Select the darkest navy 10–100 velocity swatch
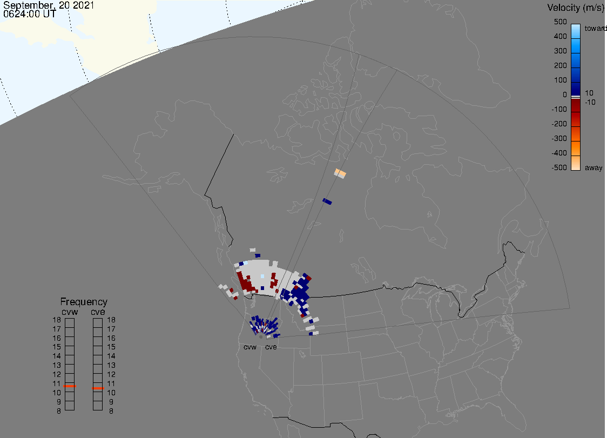The width and height of the screenshot is (607, 438). (x=576, y=89)
